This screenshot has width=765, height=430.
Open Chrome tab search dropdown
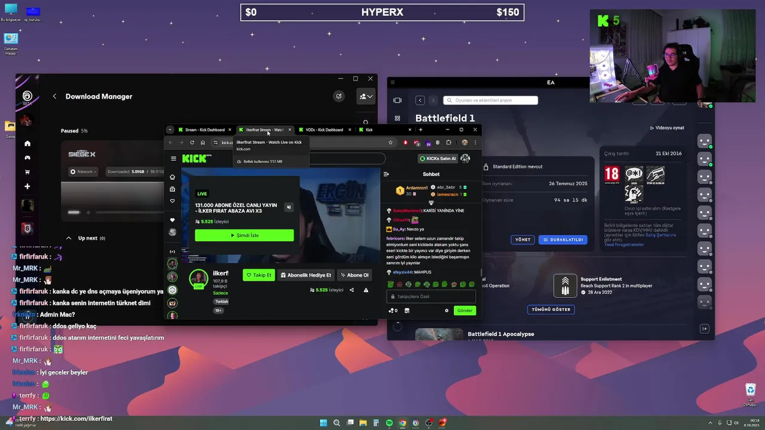coord(170,130)
